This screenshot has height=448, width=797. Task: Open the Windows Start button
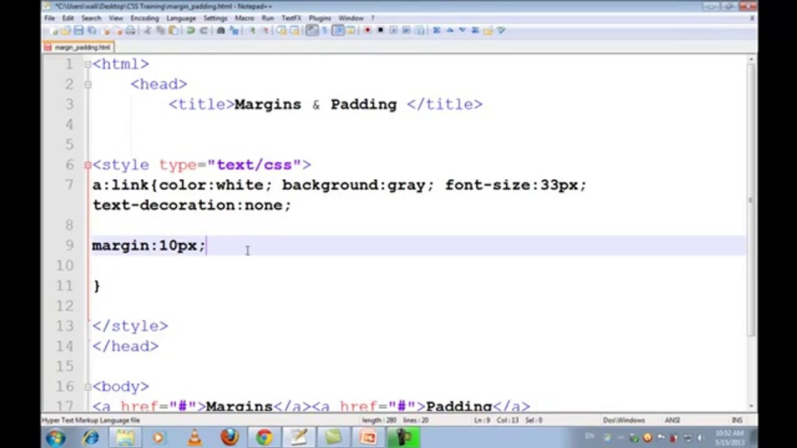pos(55,437)
